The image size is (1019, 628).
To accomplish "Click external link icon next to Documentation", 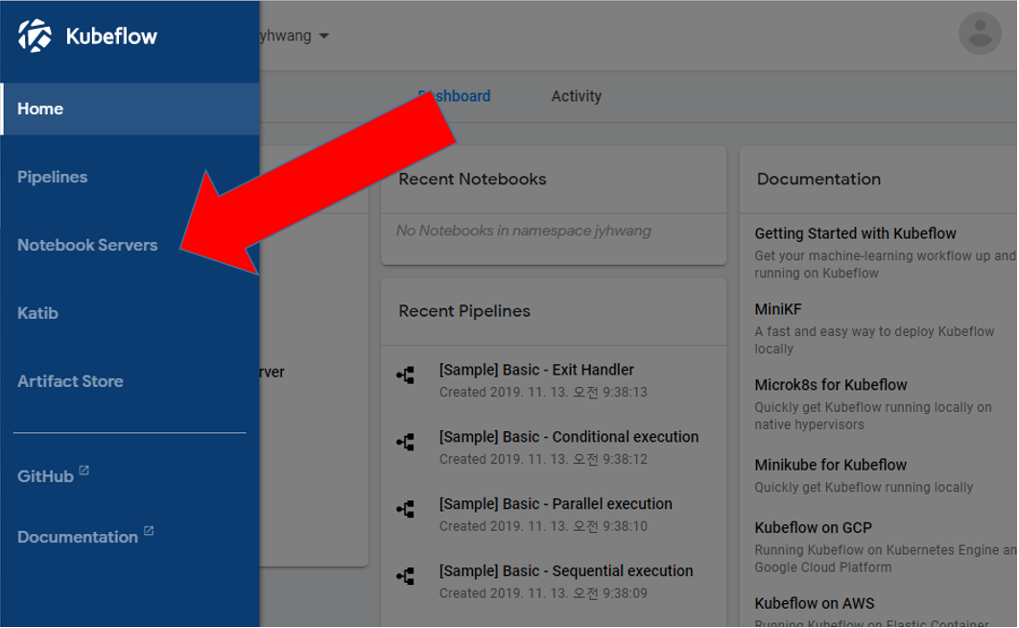I will pyautogui.click(x=148, y=530).
